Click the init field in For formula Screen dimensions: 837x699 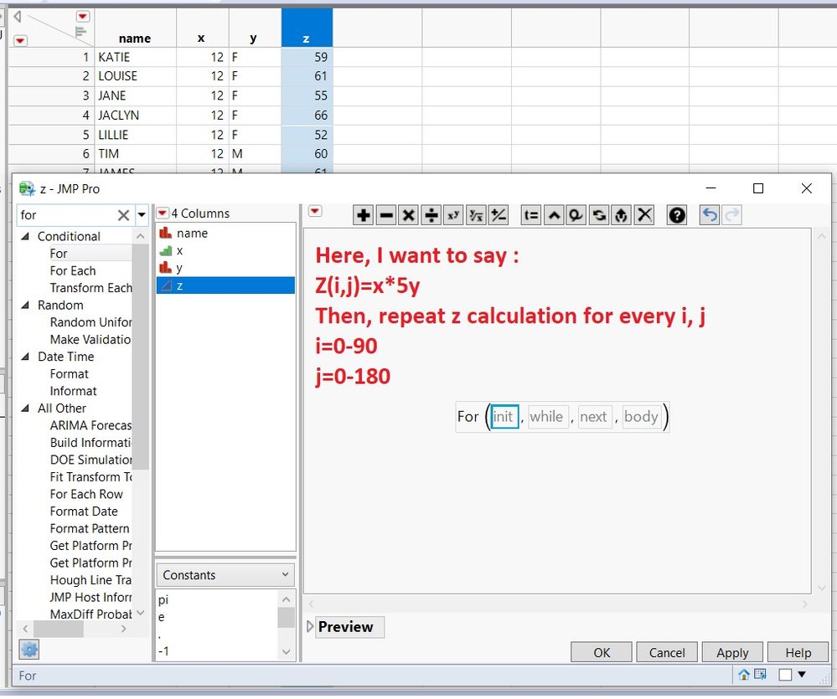click(504, 416)
